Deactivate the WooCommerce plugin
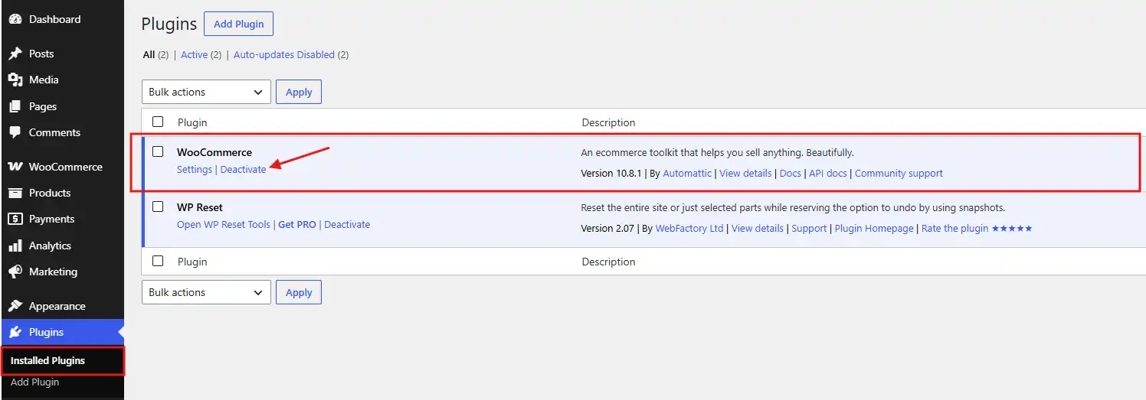 (243, 170)
